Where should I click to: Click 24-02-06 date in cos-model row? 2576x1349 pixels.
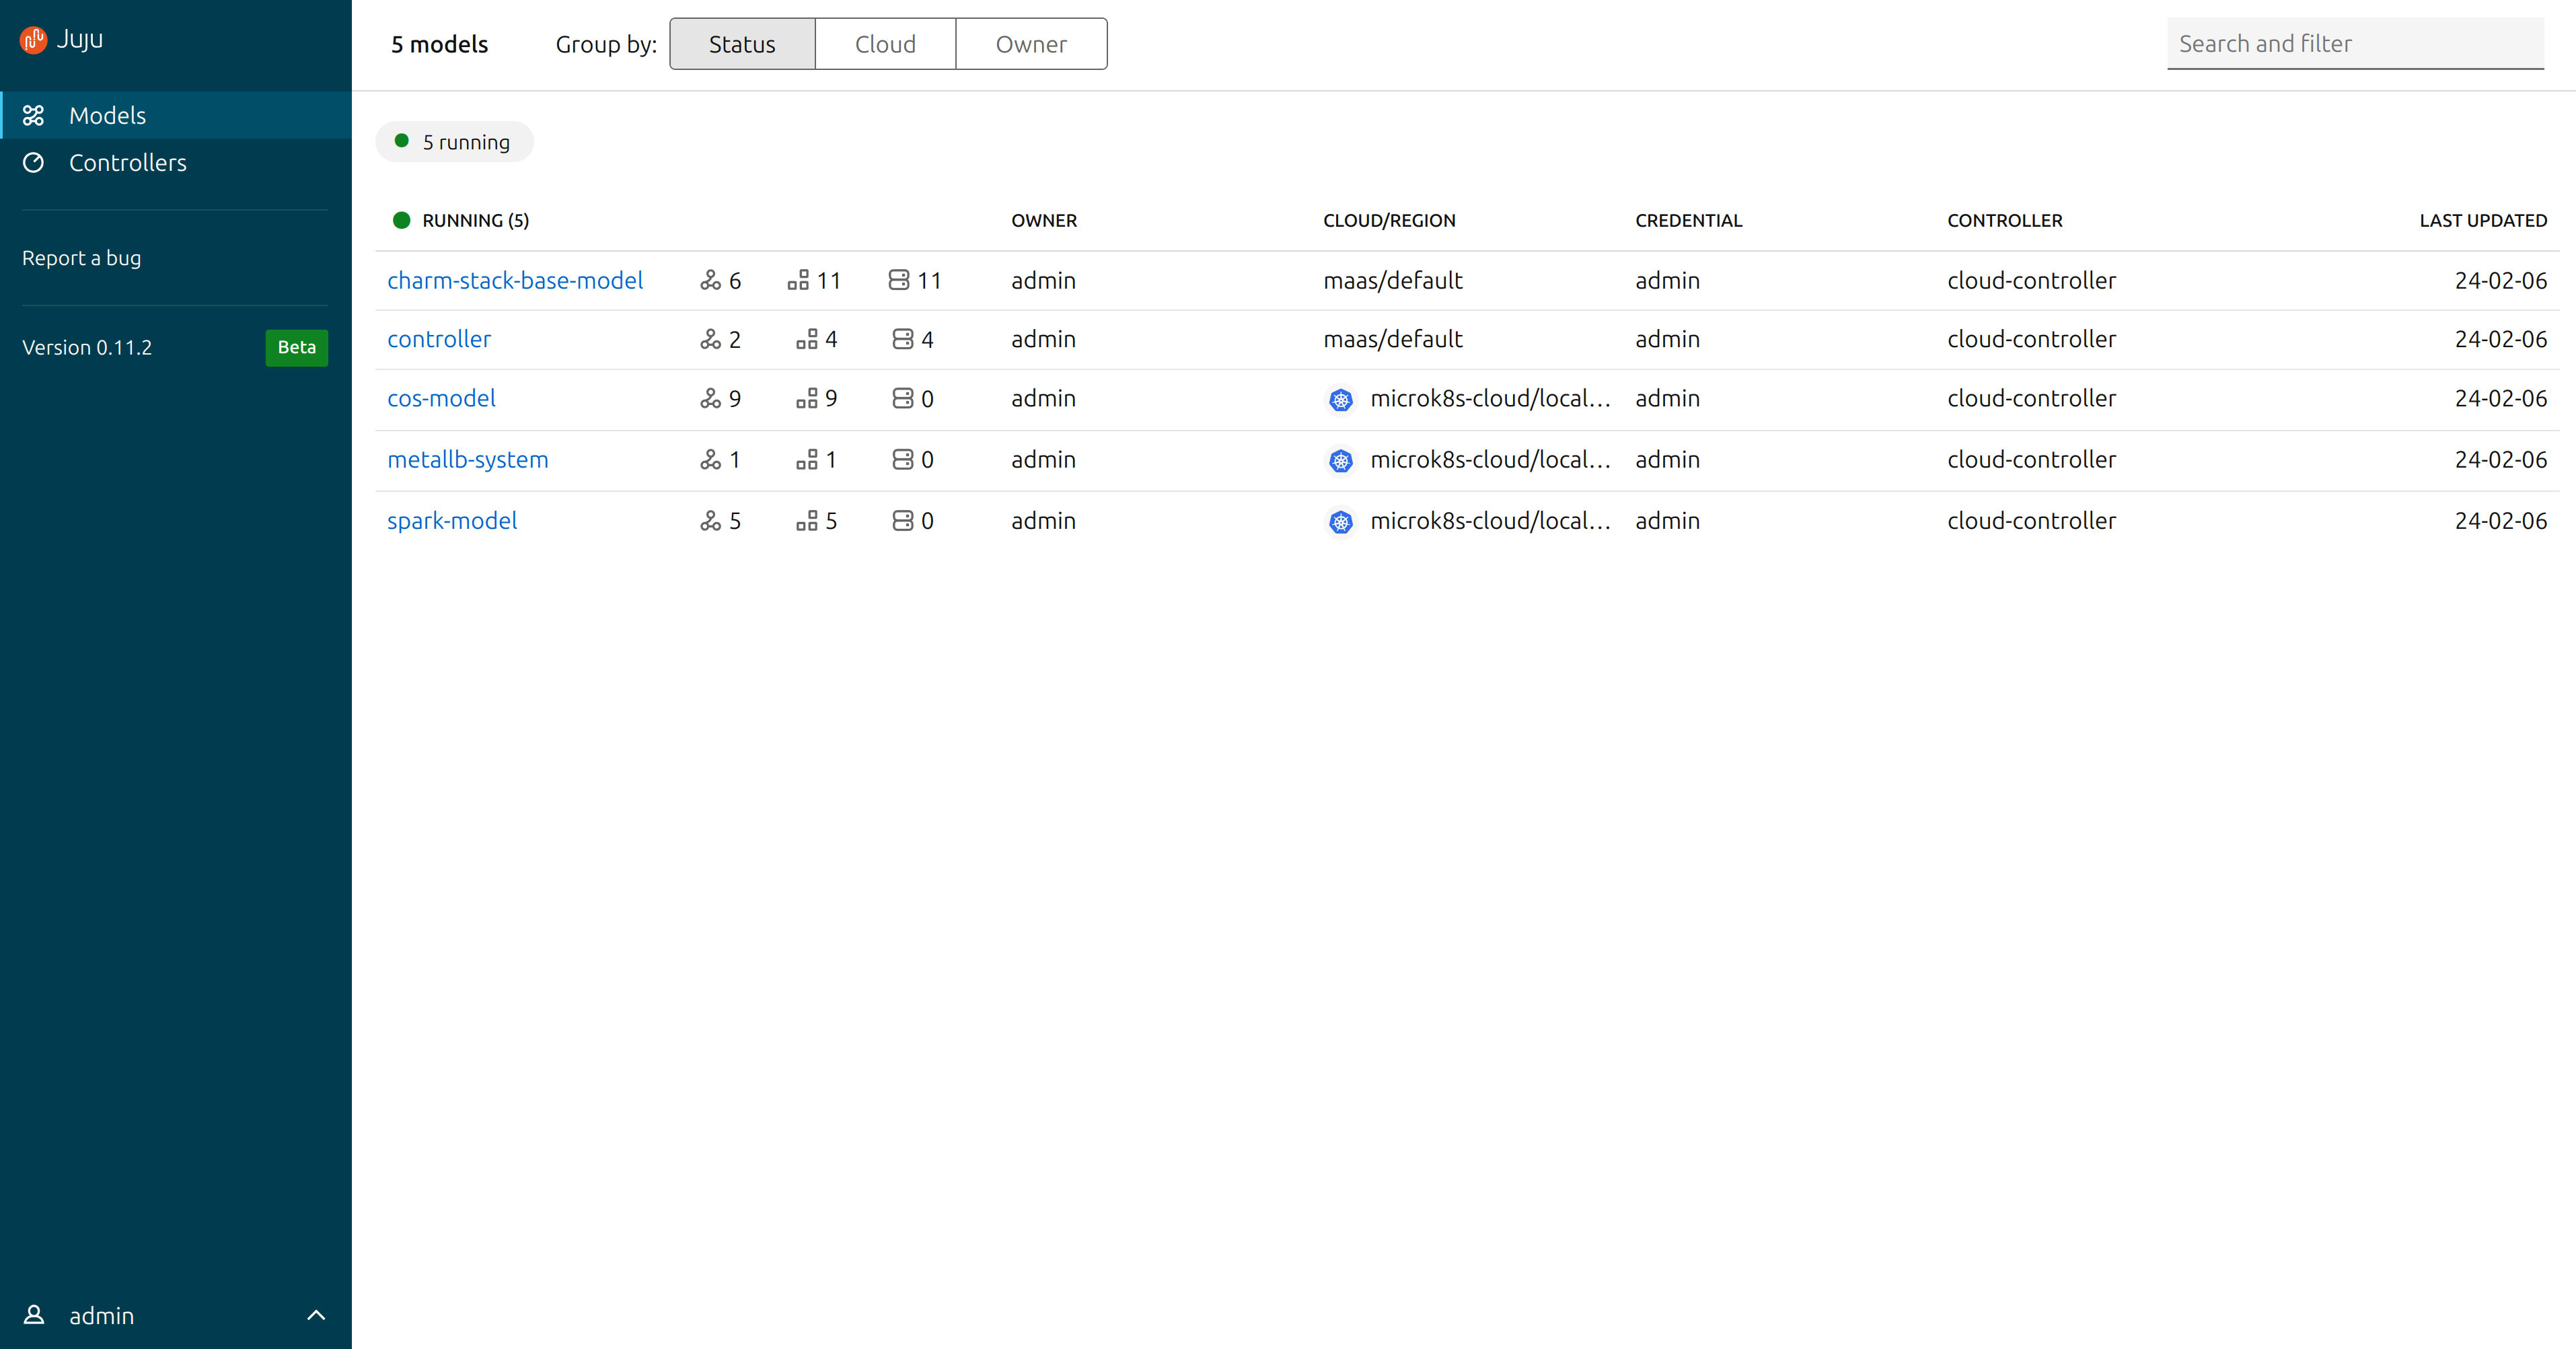2500,398
